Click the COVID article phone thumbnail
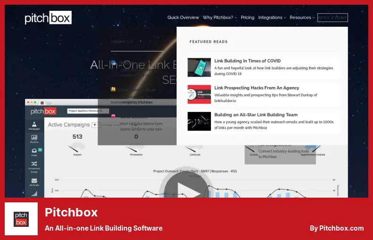The image size is (373, 240). coord(199,67)
